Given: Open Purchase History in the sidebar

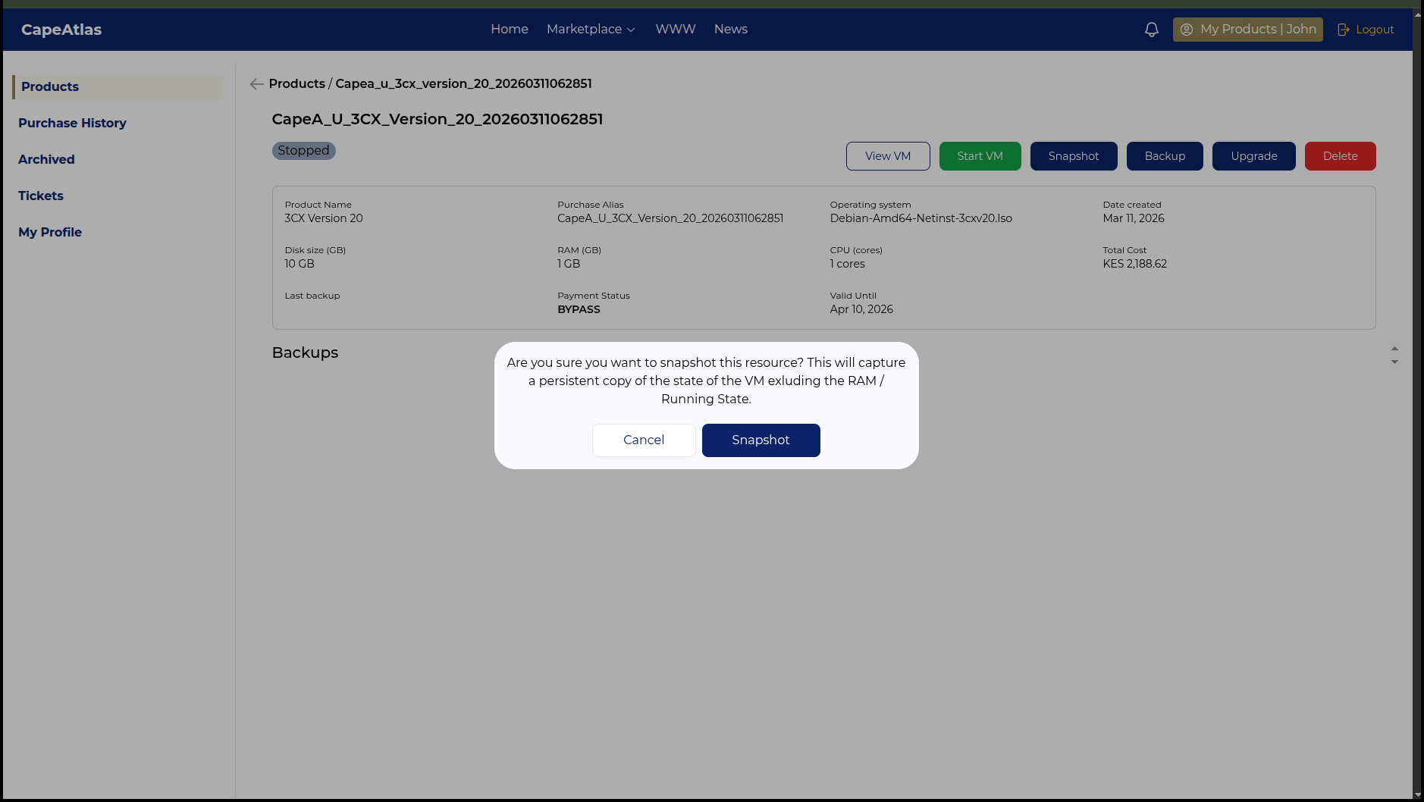Looking at the screenshot, I should (72, 123).
